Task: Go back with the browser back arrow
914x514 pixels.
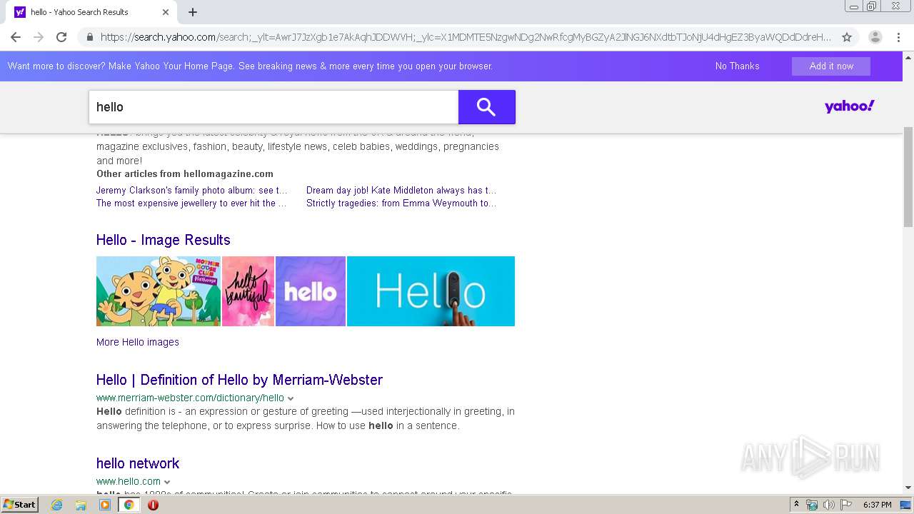Action: 16,37
